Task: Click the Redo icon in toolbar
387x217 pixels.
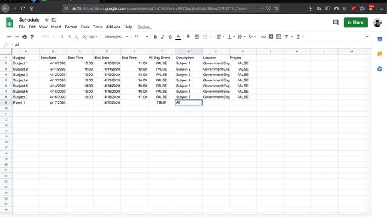Action: click(17, 37)
